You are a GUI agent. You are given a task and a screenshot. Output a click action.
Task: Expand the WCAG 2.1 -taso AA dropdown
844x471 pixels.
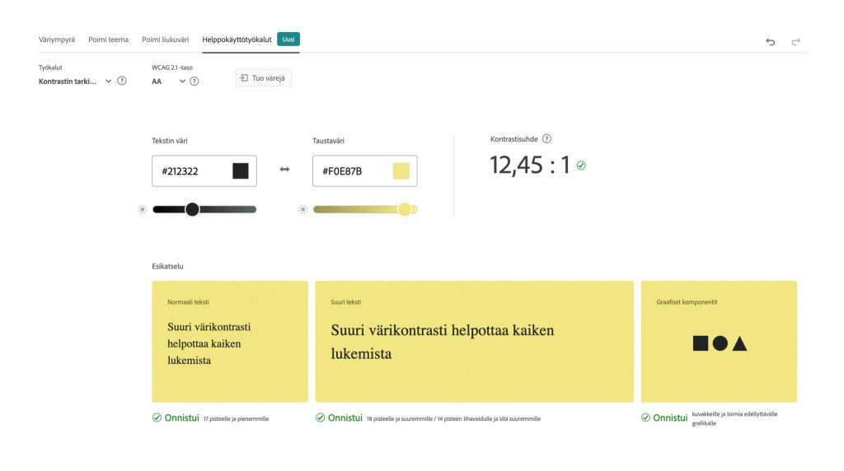pyautogui.click(x=169, y=81)
